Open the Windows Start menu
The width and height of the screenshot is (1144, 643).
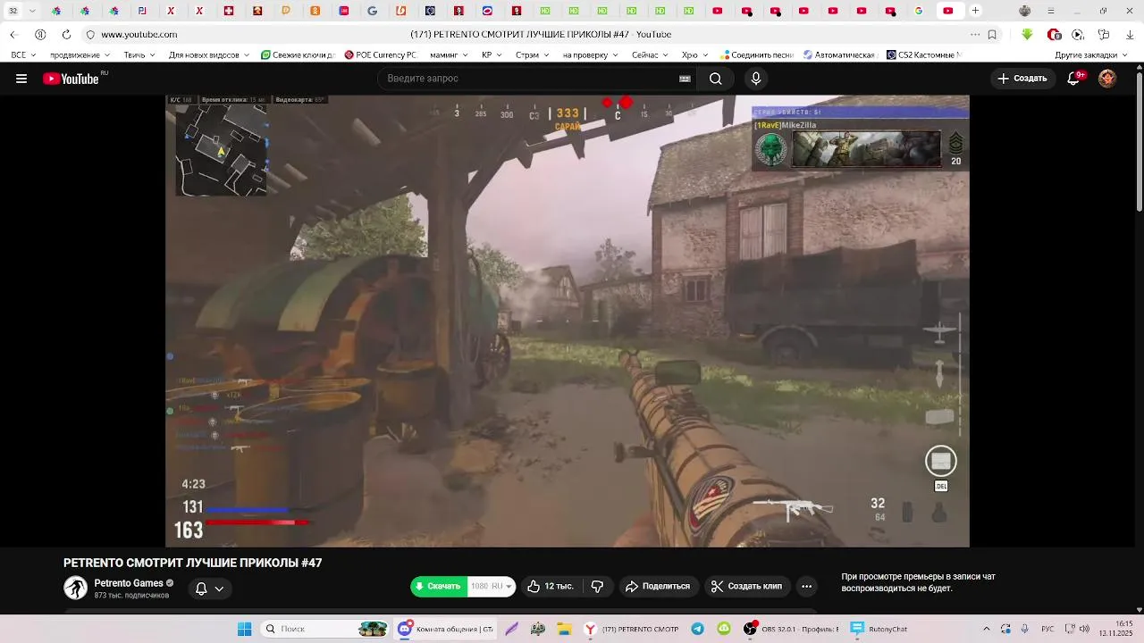pyautogui.click(x=244, y=629)
